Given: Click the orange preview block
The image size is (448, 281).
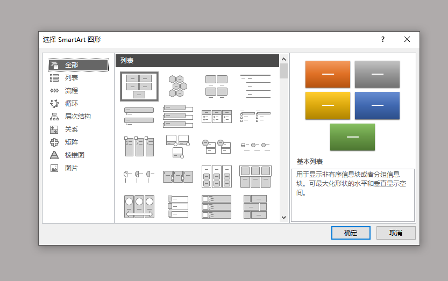Looking at the screenshot, I should [x=328, y=74].
